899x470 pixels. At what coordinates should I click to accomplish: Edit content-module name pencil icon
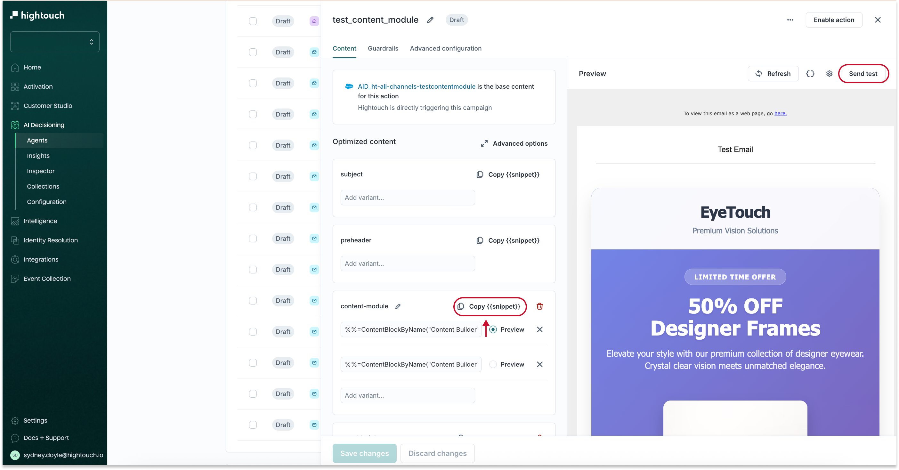point(398,306)
